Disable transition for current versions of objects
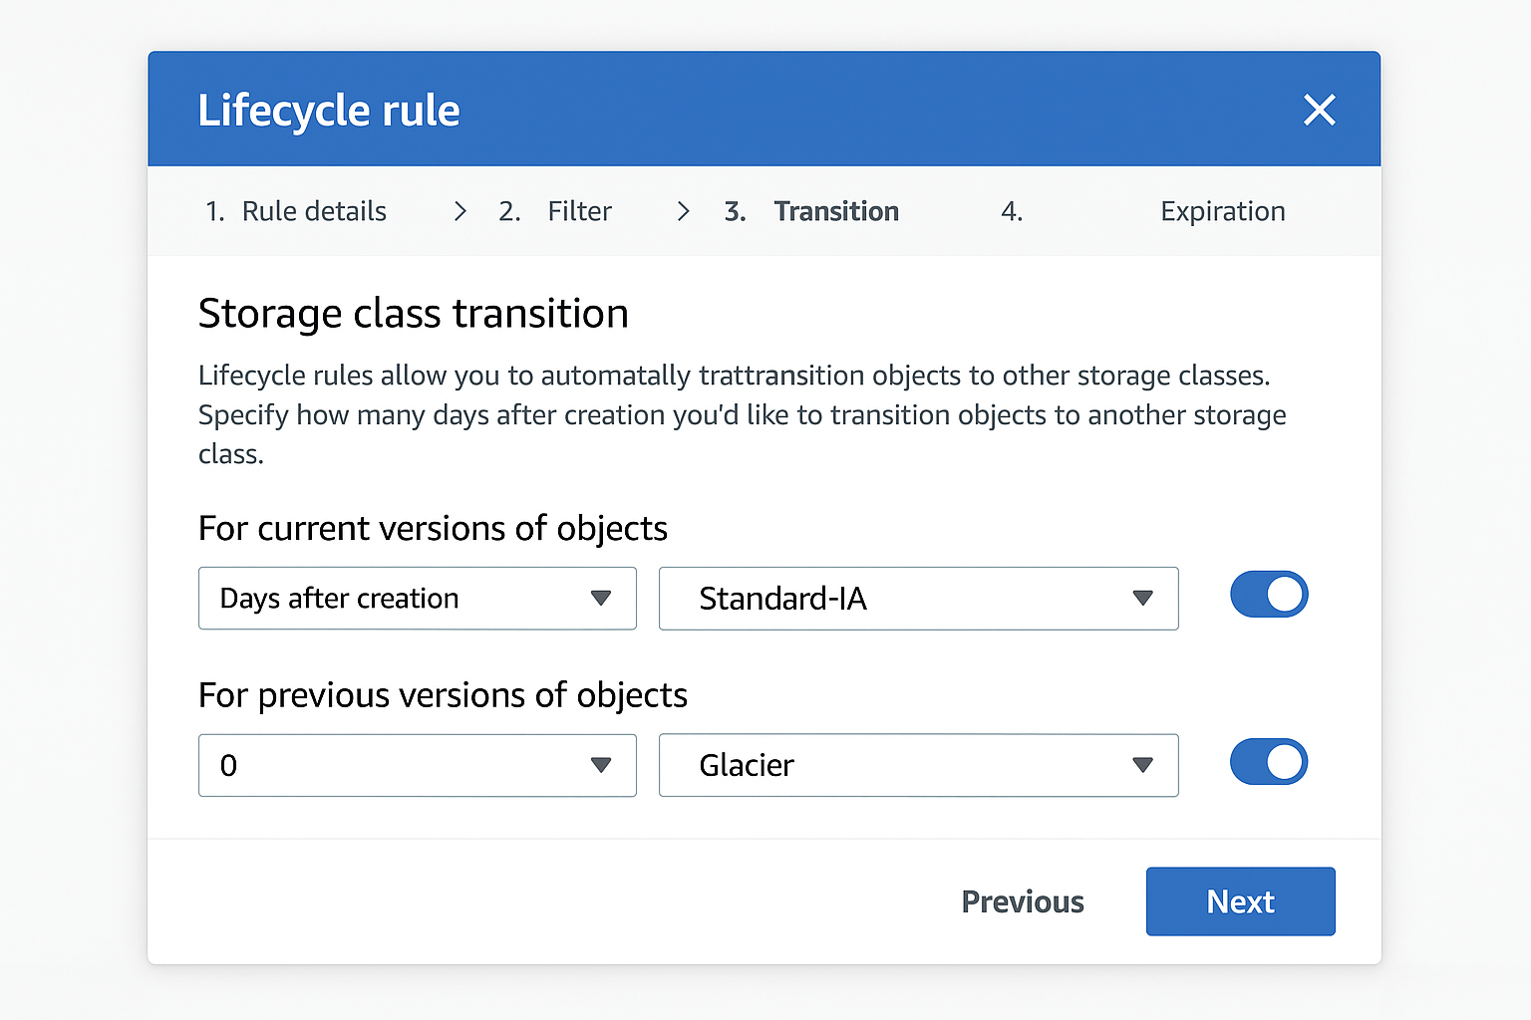Screen dimensions: 1531x1020 pyautogui.click(x=1269, y=594)
